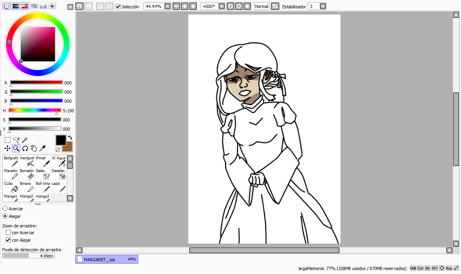Select the hand pan tool
Image resolution: width=461 pixels, height=274 pixels.
[34, 149]
